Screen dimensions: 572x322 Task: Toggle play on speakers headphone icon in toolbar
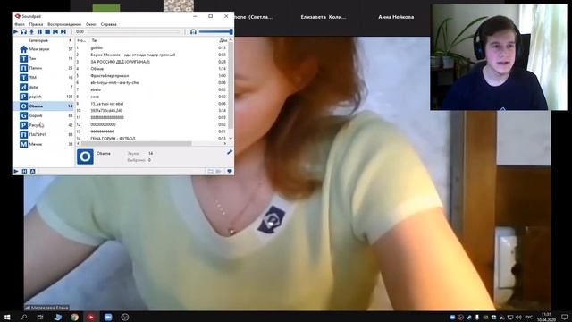click(24, 32)
